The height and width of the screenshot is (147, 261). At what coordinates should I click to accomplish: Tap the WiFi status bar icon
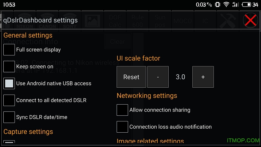click(x=226, y=4)
